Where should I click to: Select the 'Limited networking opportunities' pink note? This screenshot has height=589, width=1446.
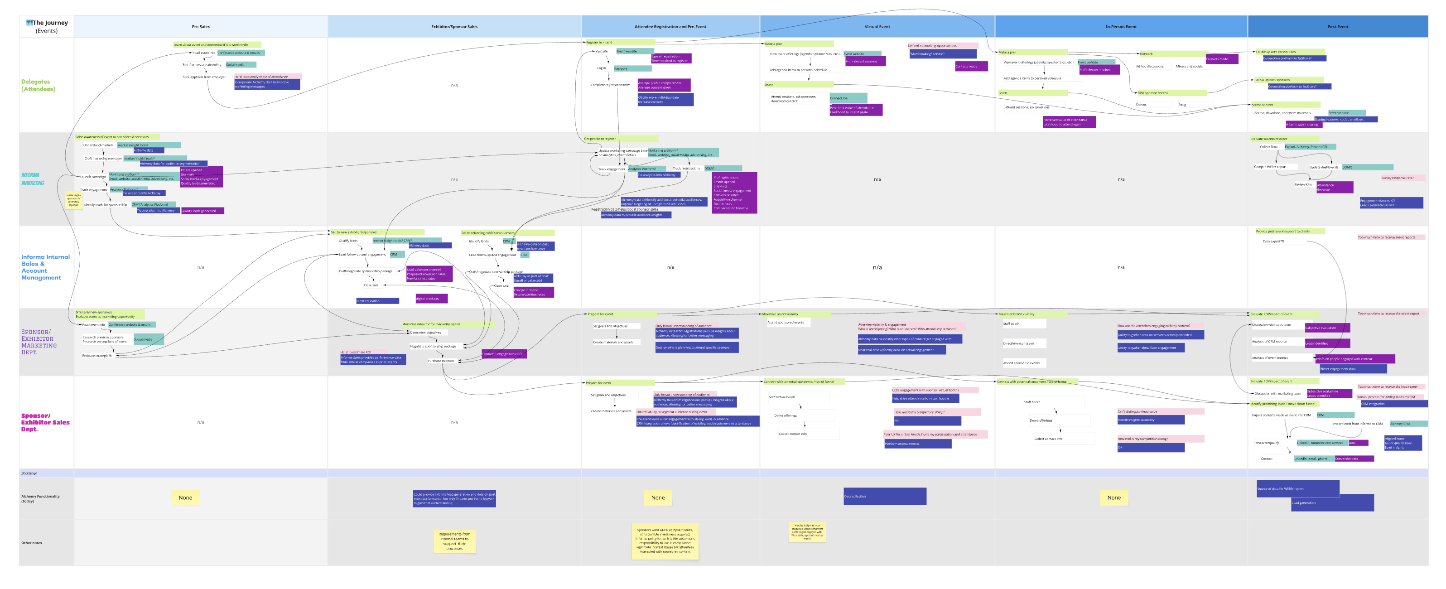click(x=942, y=46)
